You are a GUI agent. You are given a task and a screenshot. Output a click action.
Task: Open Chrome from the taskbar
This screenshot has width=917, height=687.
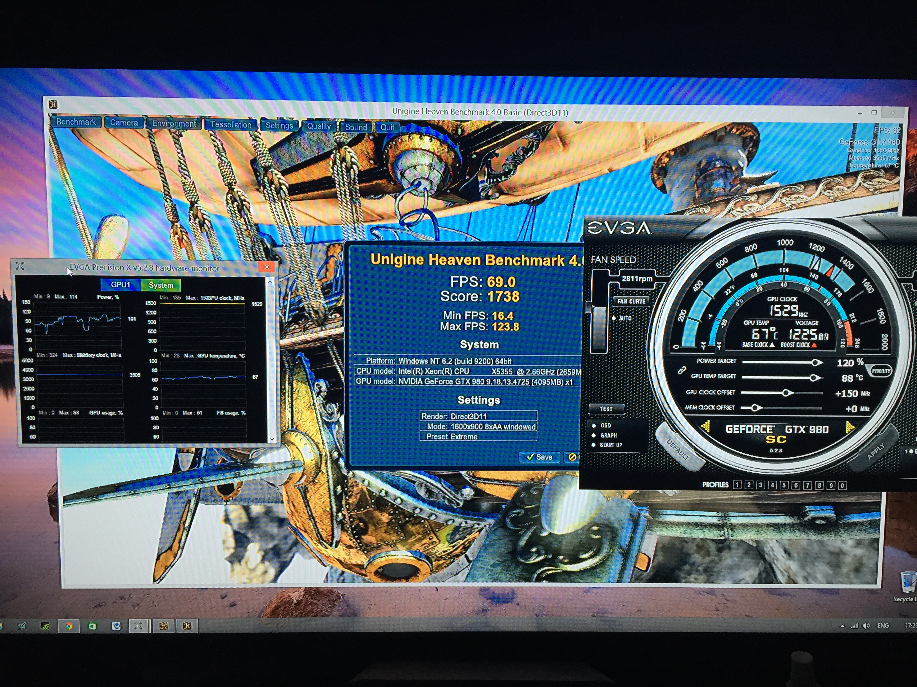point(69,626)
